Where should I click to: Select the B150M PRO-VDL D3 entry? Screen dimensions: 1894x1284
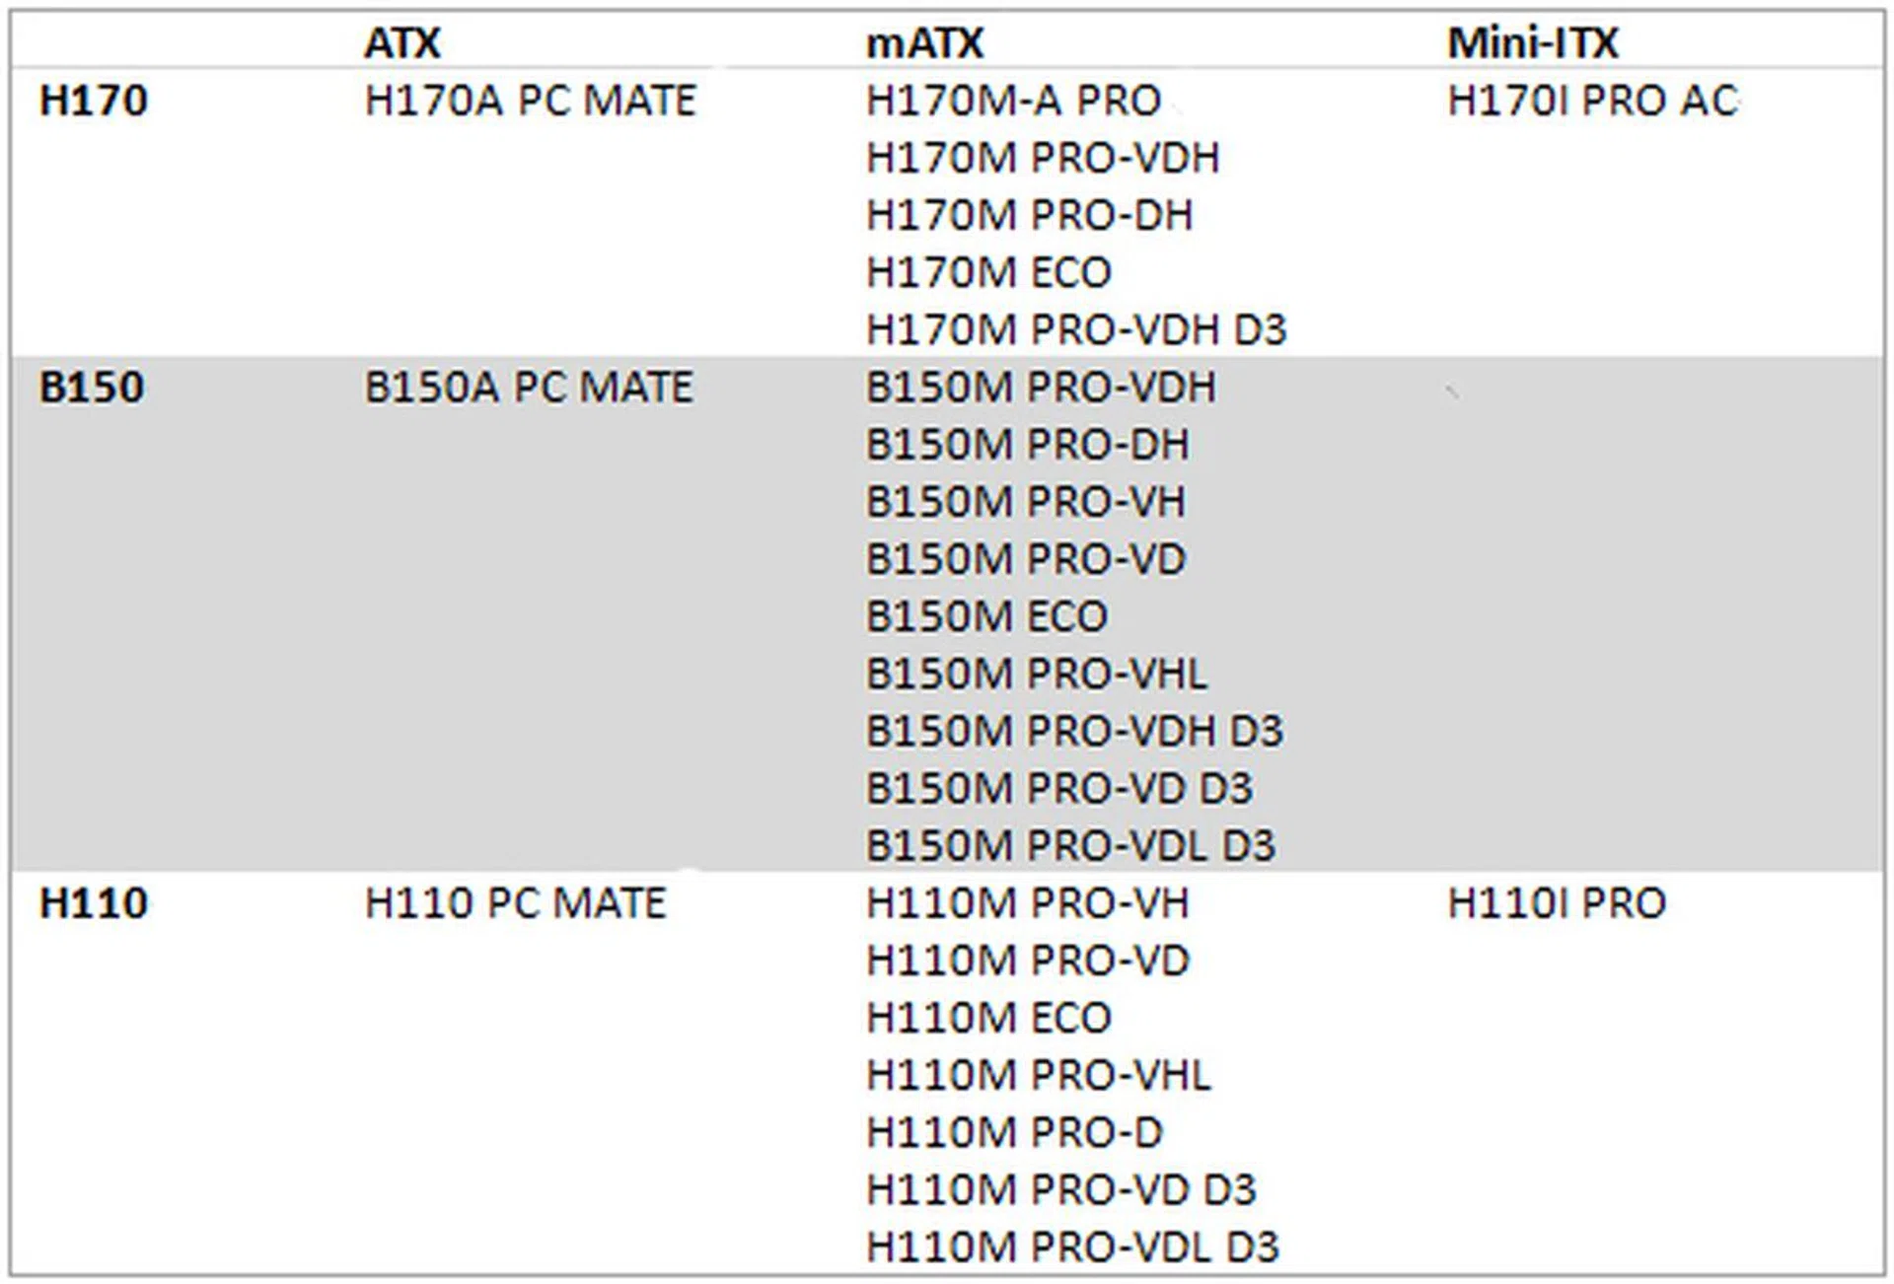pos(1070,846)
